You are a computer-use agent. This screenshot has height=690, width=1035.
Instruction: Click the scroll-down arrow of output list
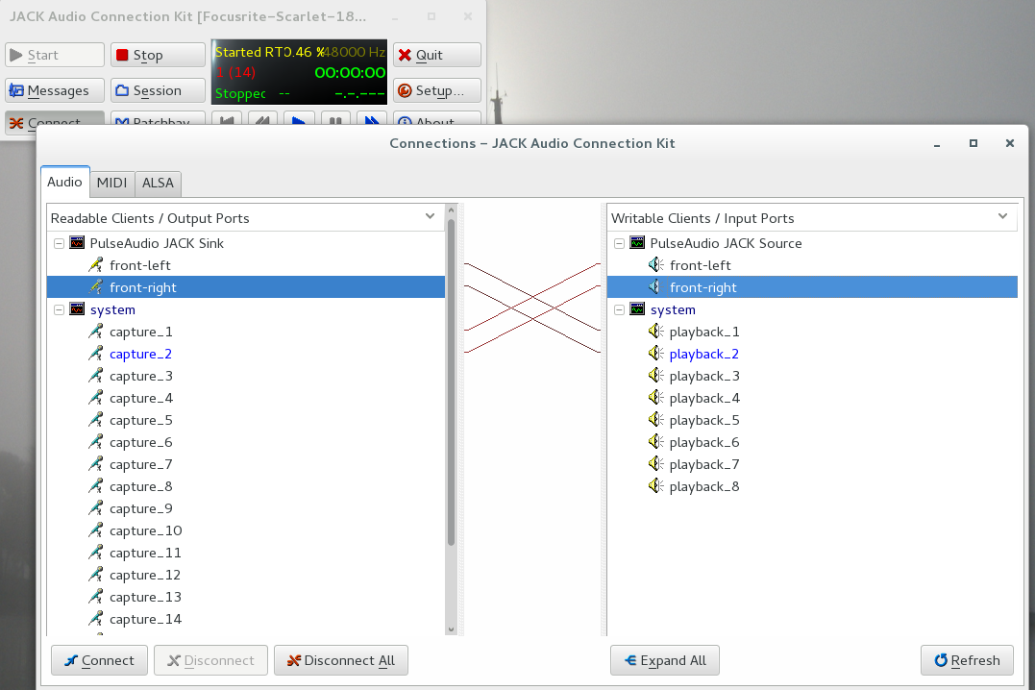tap(452, 629)
